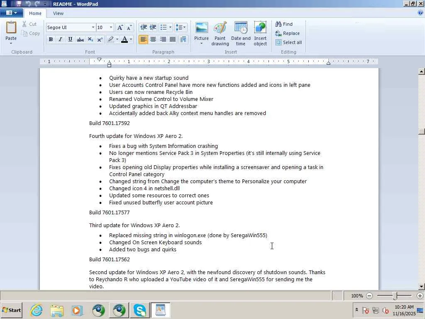Click the zoom out minus button
The image size is (425, 319).
[x=369, y=296]
